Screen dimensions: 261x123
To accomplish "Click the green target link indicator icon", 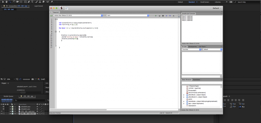I will point(51,15).
